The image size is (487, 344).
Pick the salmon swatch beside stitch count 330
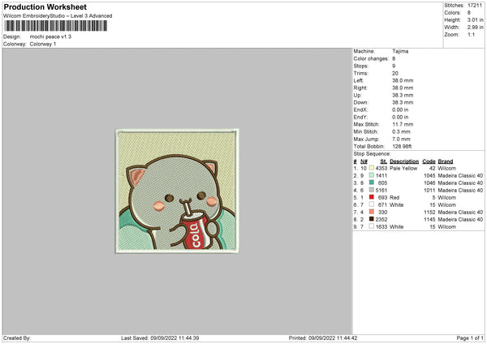pos(372,212)
